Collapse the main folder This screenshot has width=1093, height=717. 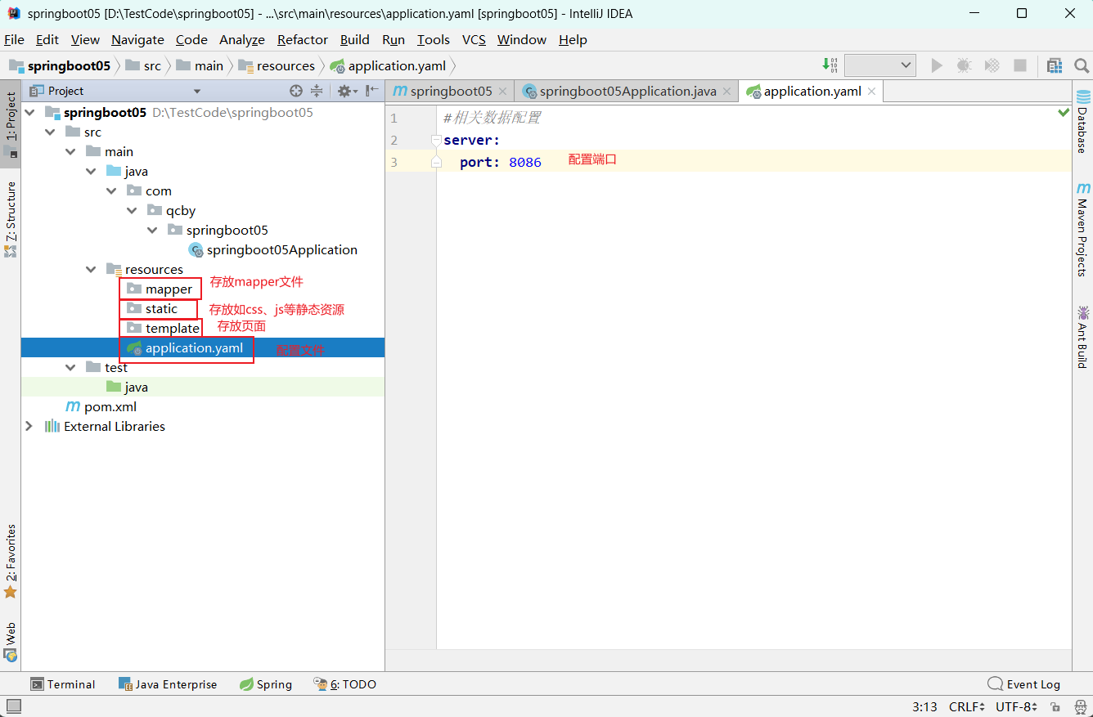70,152
